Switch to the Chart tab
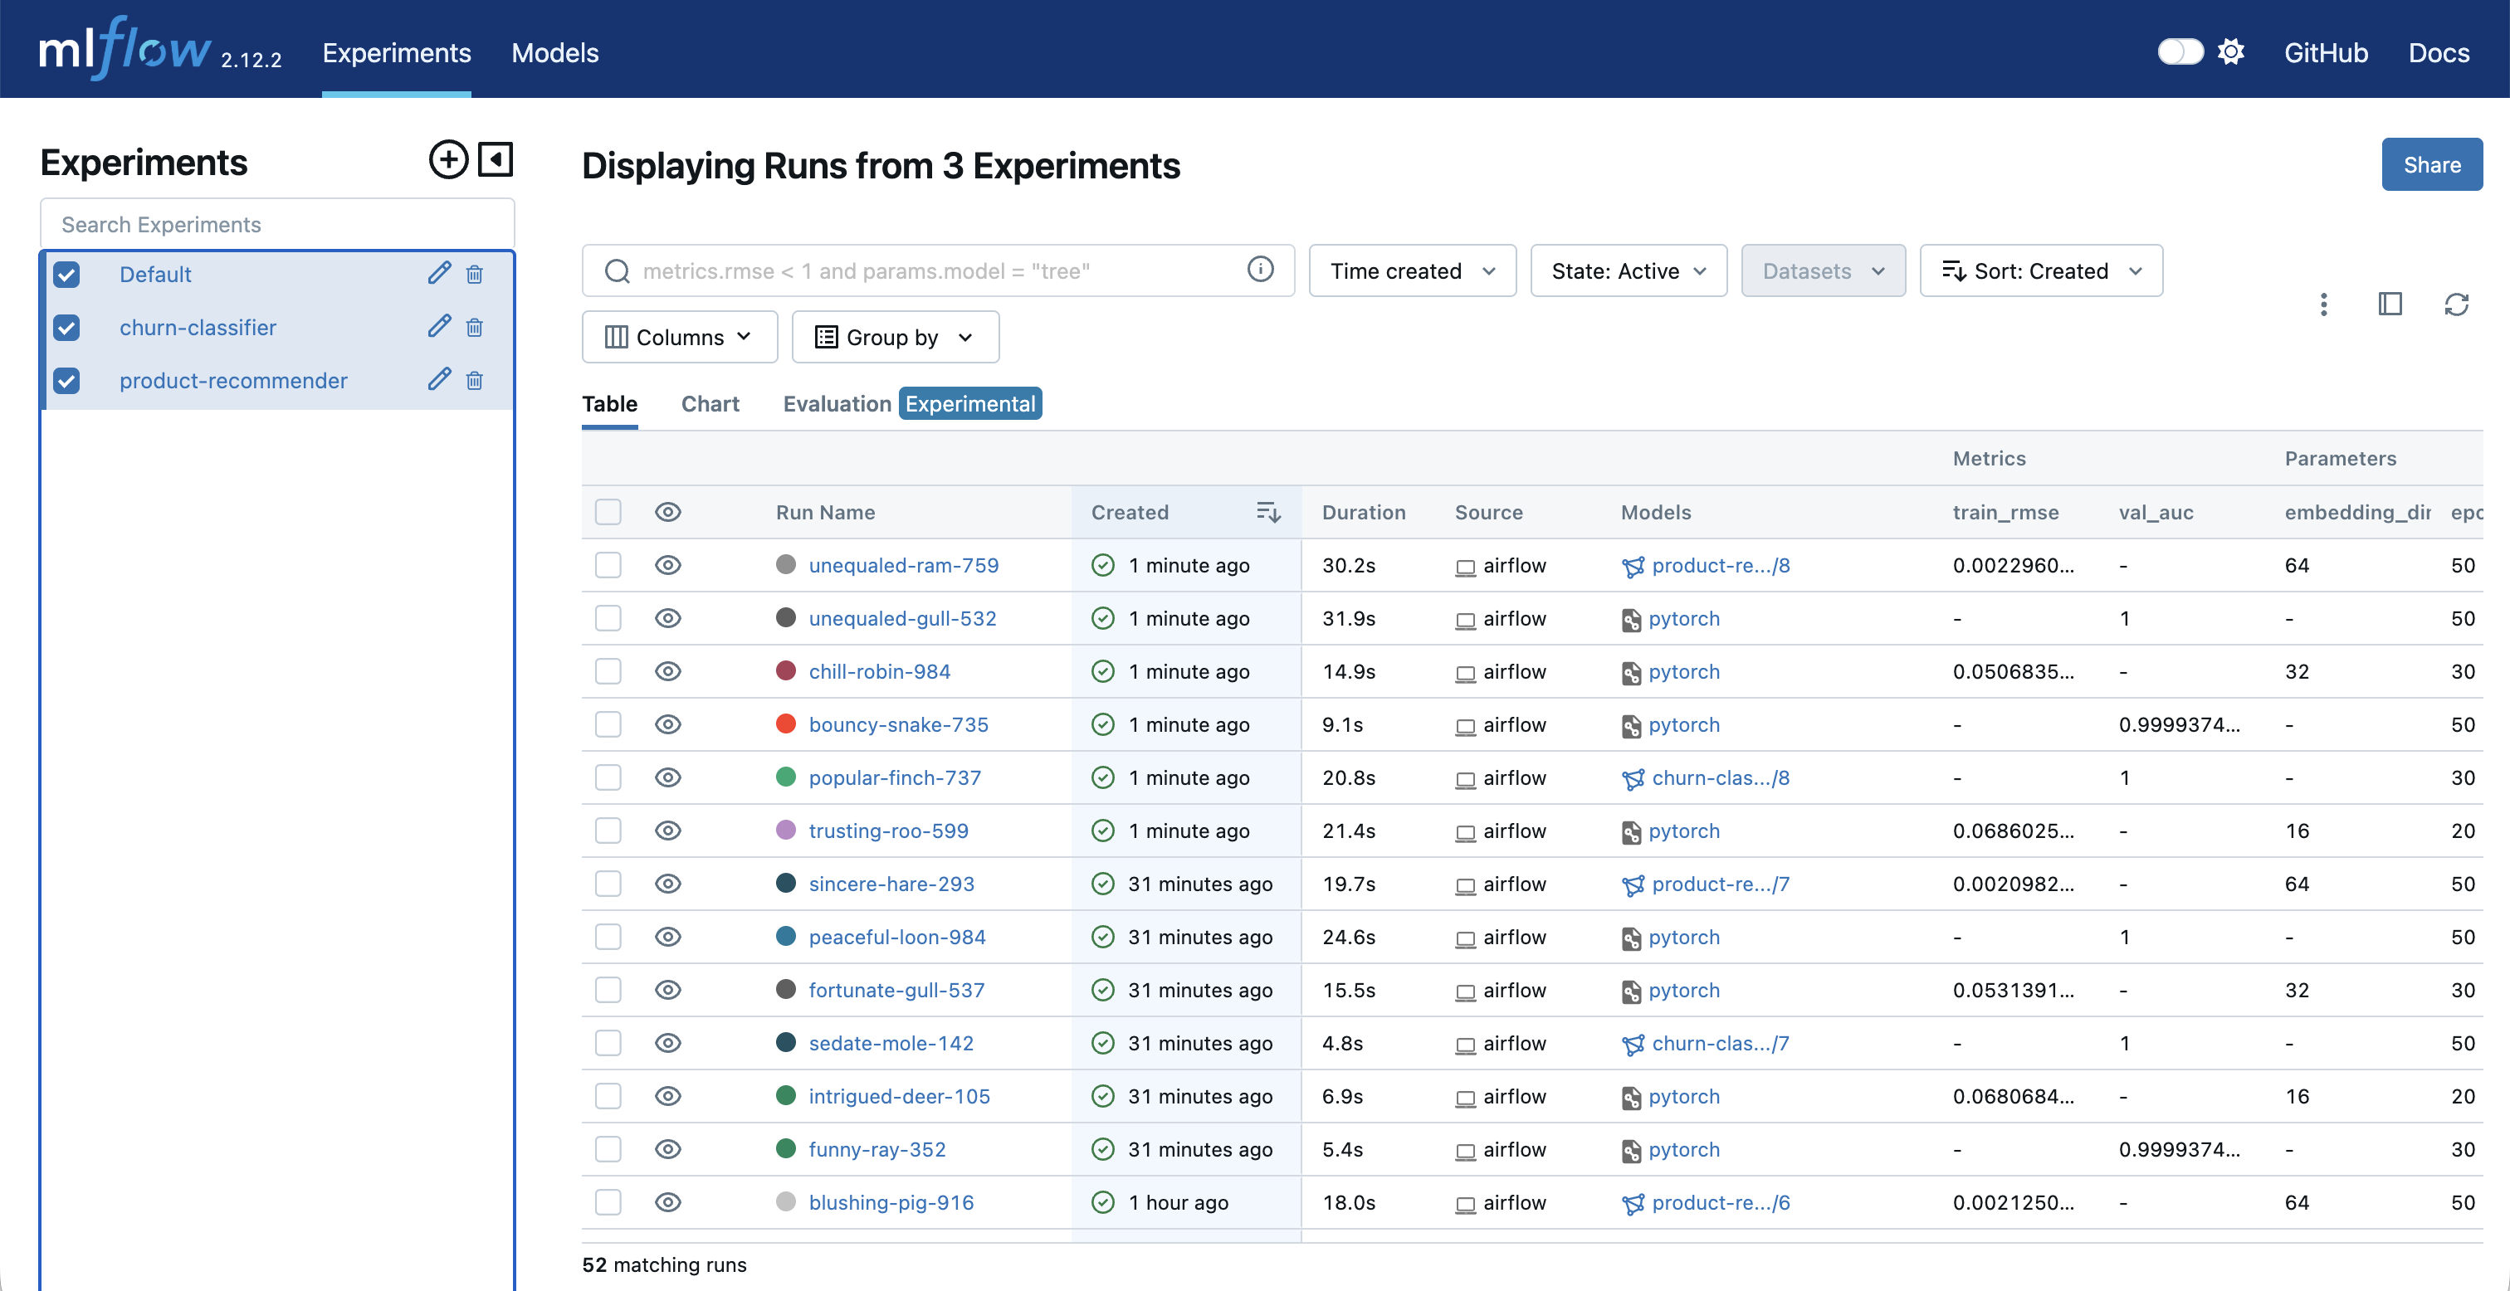 [710, 403]
